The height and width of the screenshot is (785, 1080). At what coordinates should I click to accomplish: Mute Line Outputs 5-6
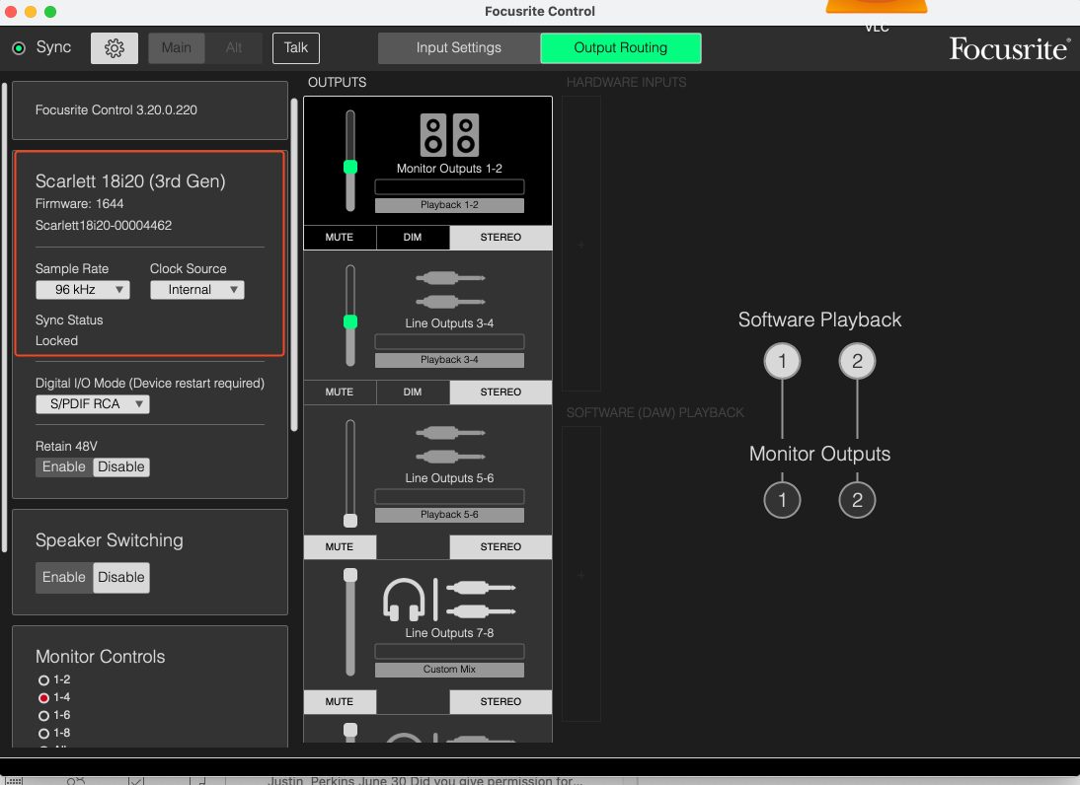(x=340, y=547)
